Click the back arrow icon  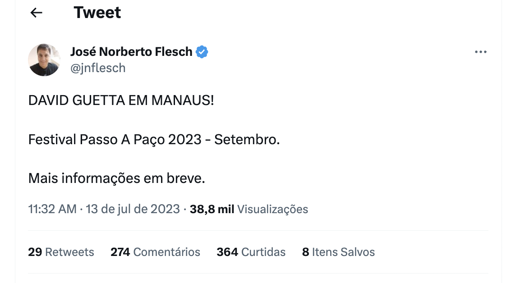pyautogui.click(x=36, y=13)
